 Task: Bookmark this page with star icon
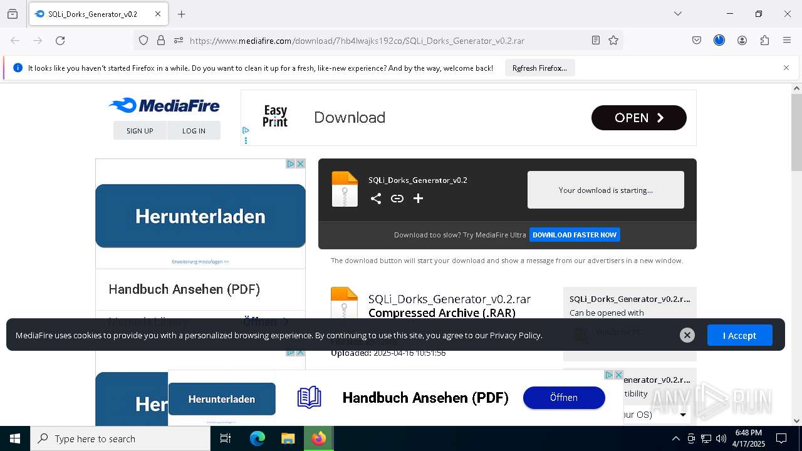pos(613,40)
